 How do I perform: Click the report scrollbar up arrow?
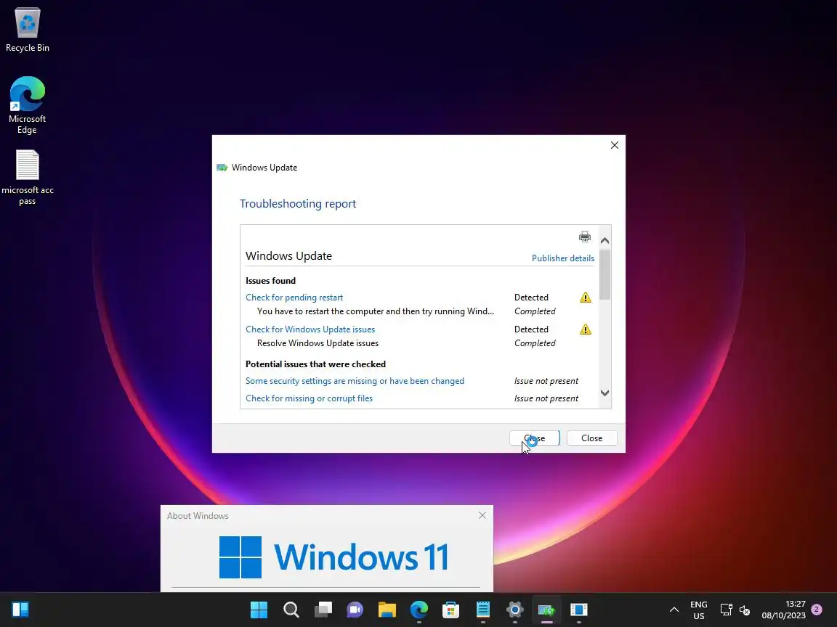604,240
